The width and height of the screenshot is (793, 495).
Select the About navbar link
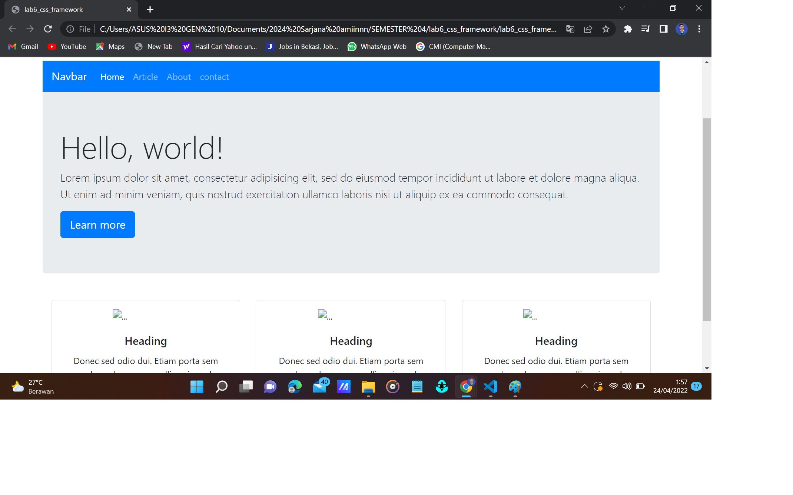click(179, 77)
